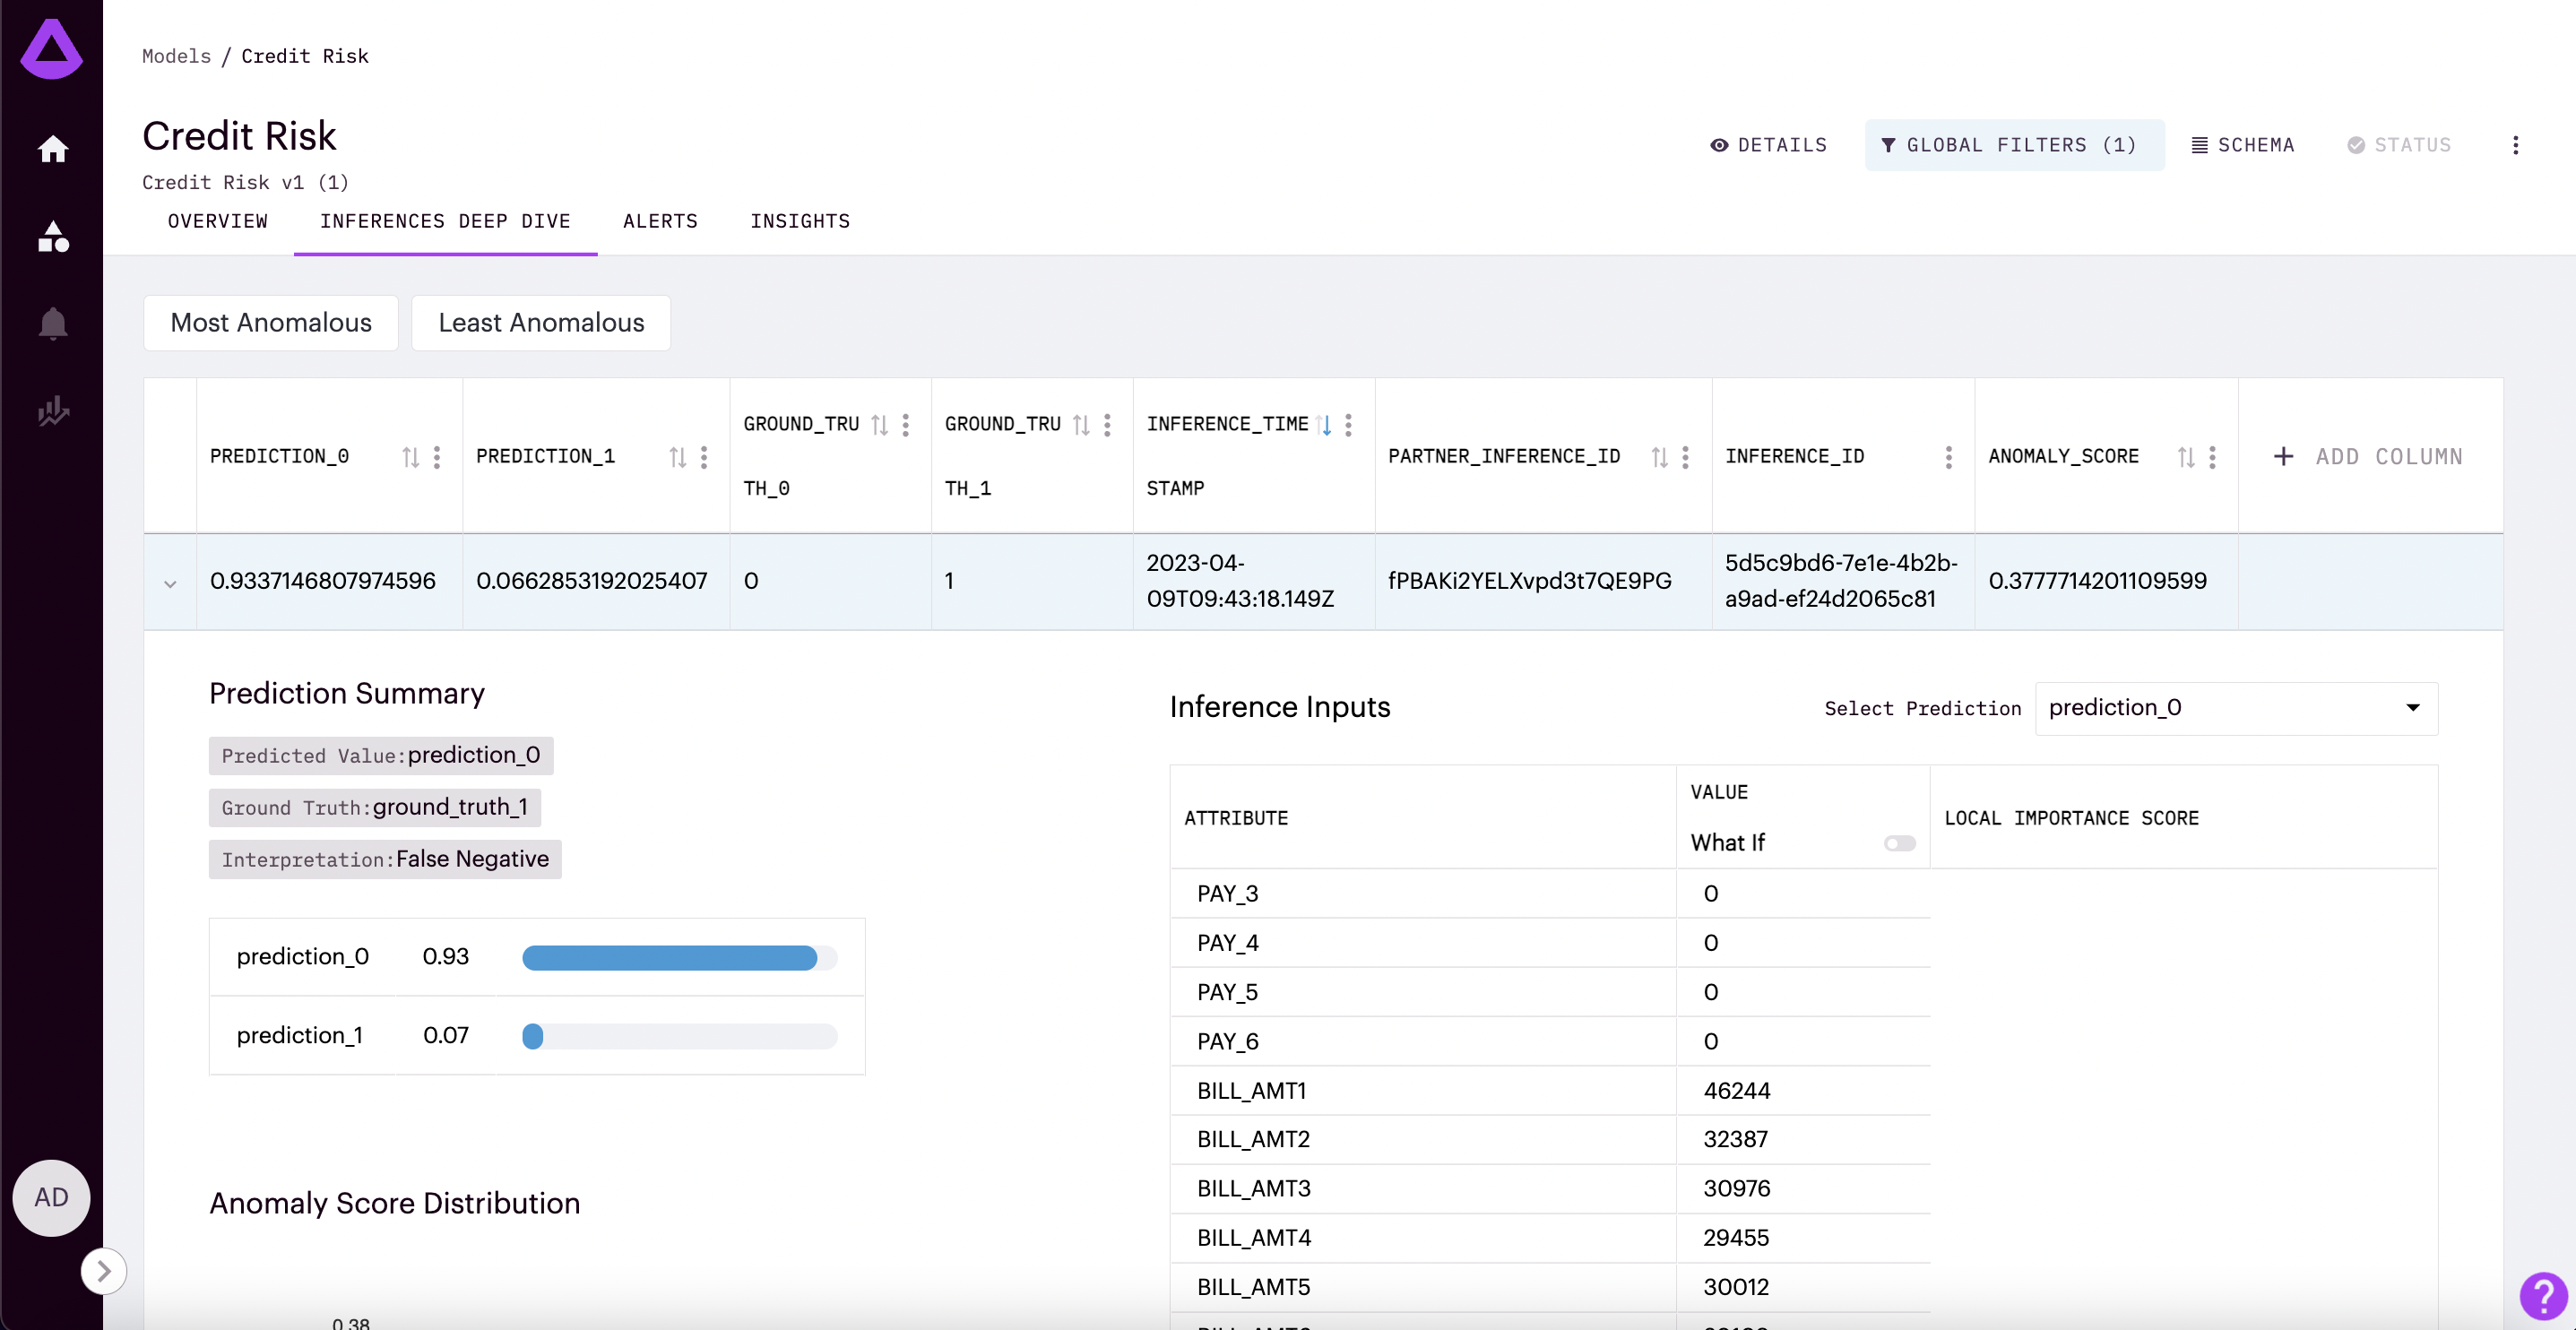This screenshot has width=2576, height=1330.
Task: Open PREDICTION_0 column options menu
Action: (437, 457)
